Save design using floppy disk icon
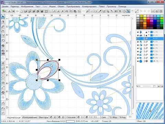 42,11
